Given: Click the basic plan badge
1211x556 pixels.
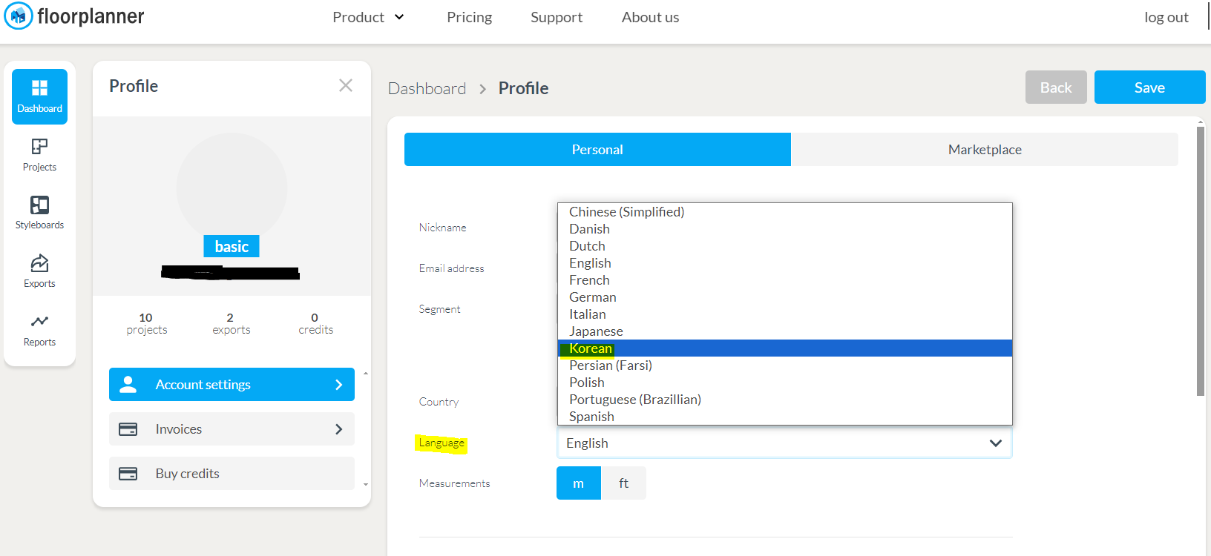Looking at the screenshot, I should (x=232, y=246).
